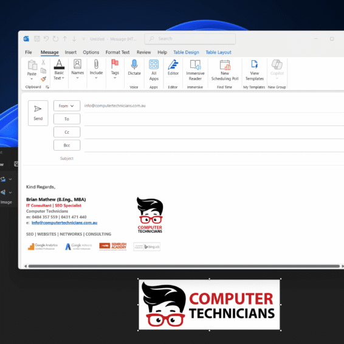Viewport: 344px width, 344px height.
Task: Click the 'Brian Mathew (B.Eng., MBA)' name text
Action: [x=56, y=199]
